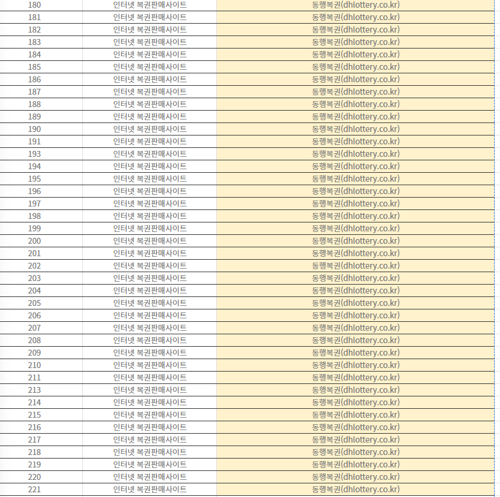
Task: Select 인터넷 복권판매사이트 cell in row 188
Action: point(149,104)
